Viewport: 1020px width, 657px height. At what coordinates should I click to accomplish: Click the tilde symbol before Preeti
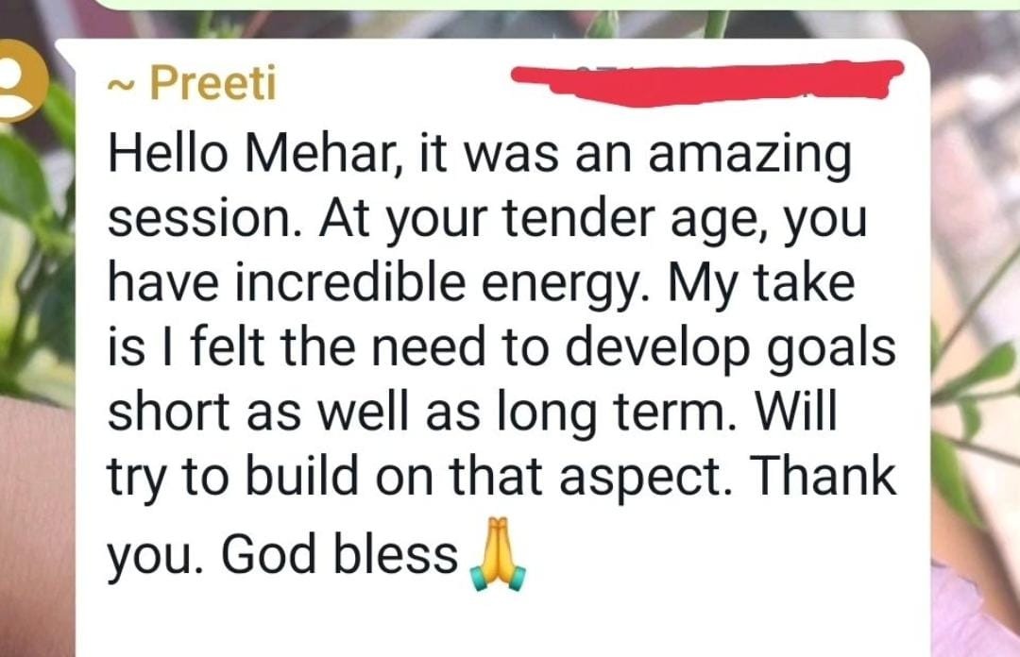[120, 85]
